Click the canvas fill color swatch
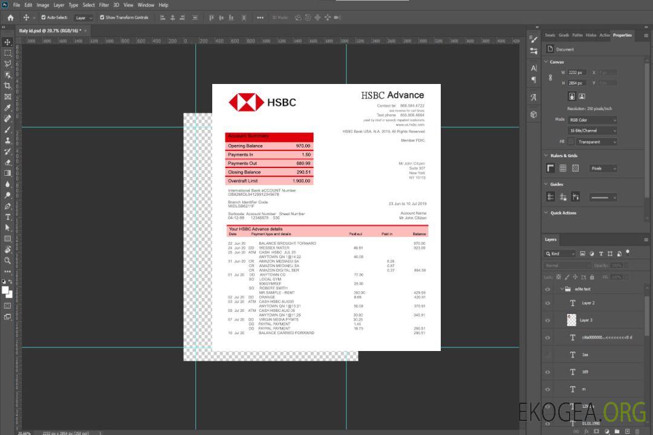Screen dimensions: 653x435 571,142
